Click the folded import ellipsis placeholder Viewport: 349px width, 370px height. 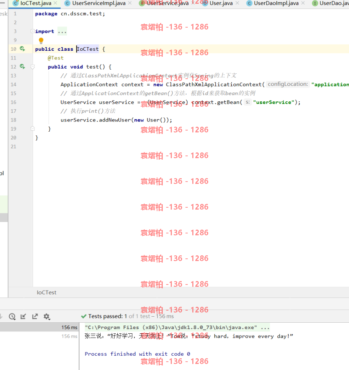(62, 31)
